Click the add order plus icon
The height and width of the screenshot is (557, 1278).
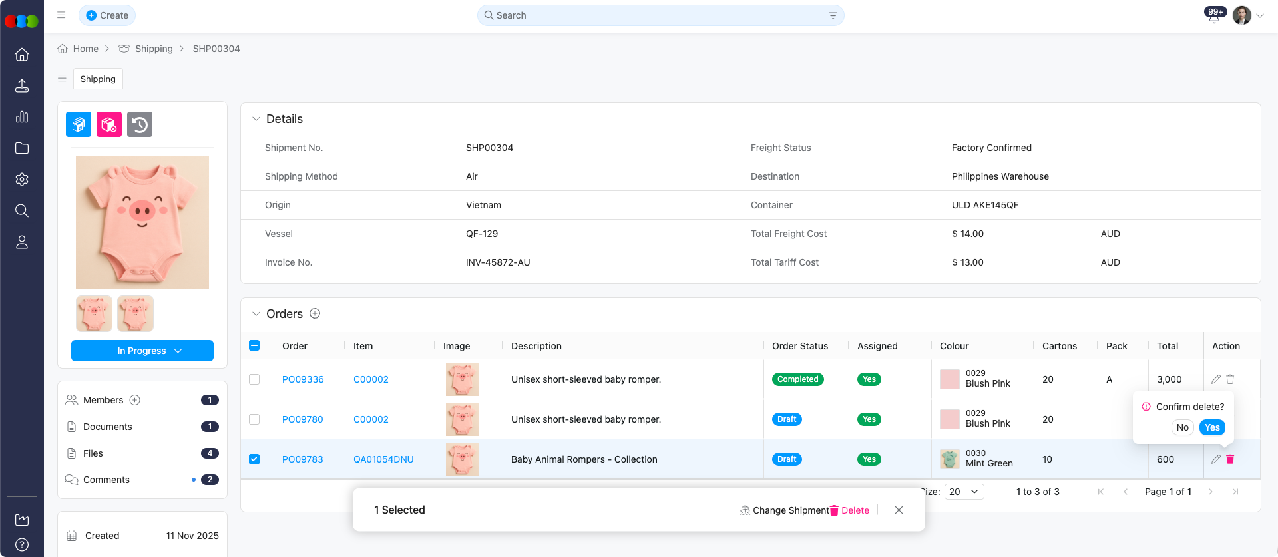click(315, 313)
